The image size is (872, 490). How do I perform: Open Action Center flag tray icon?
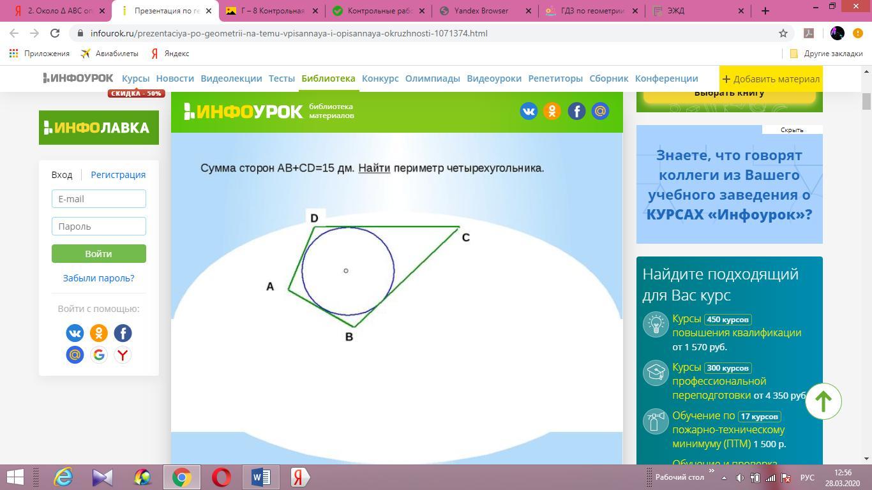tap(786, 477)
